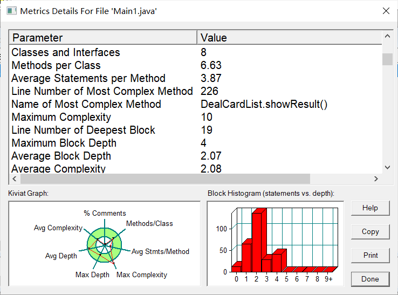The height and width of the screenshot is (295, 398).
Task: Select the 'Maximum Complexity' row
Action: pos(196,117)
